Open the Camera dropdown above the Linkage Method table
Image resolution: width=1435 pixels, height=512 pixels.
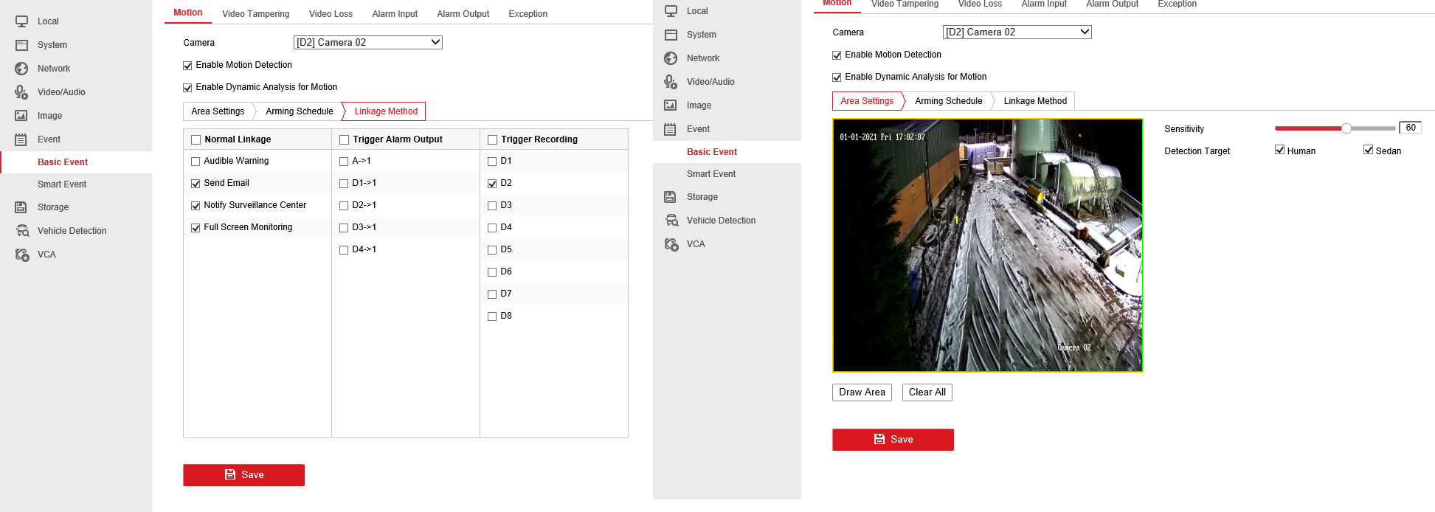point(367,43)
